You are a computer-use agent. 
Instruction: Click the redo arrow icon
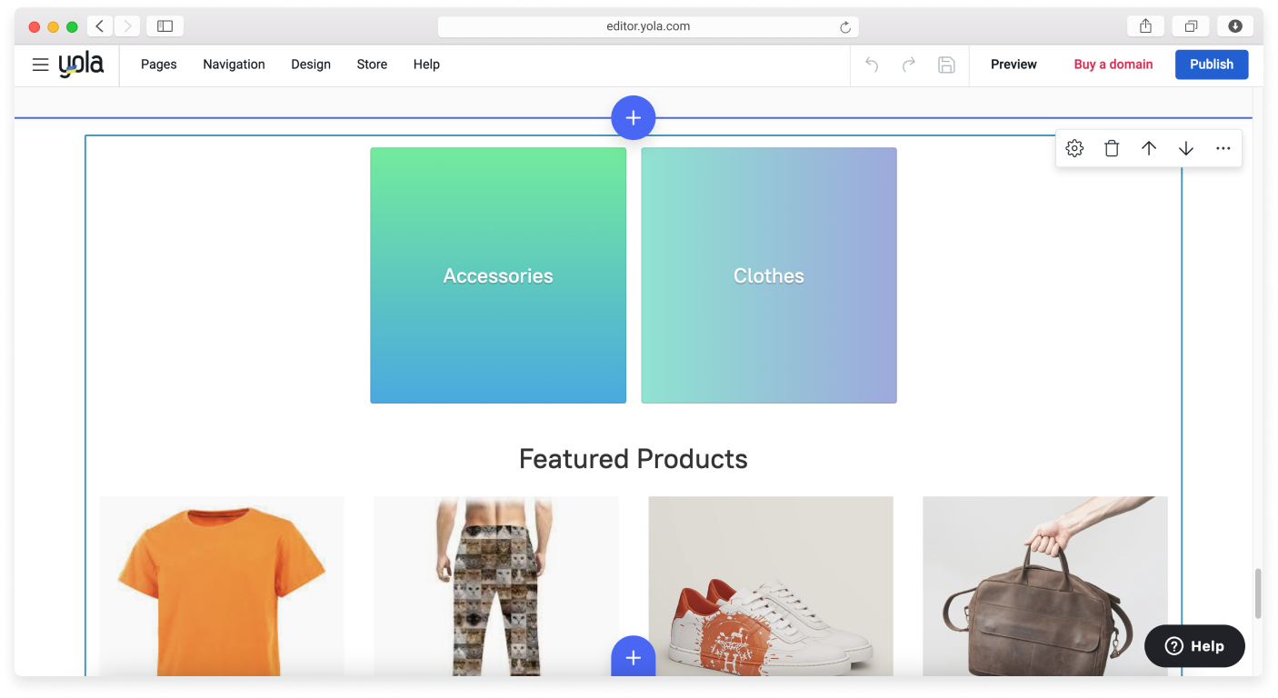909,65
